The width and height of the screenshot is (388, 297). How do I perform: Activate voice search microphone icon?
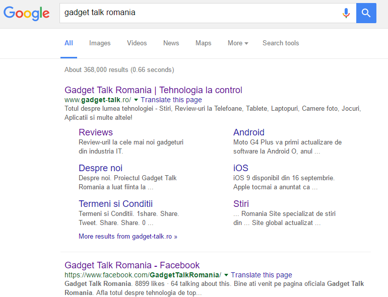346,13
